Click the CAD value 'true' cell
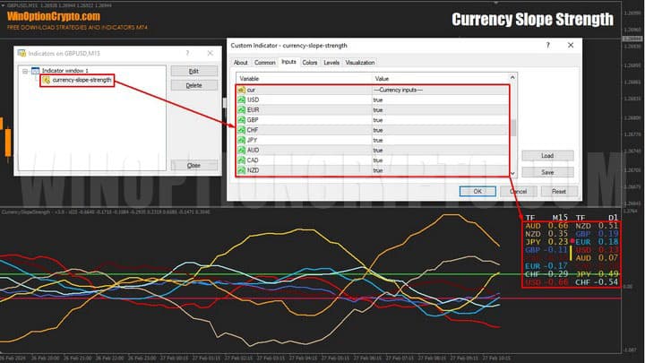 (x=440, y=160)
